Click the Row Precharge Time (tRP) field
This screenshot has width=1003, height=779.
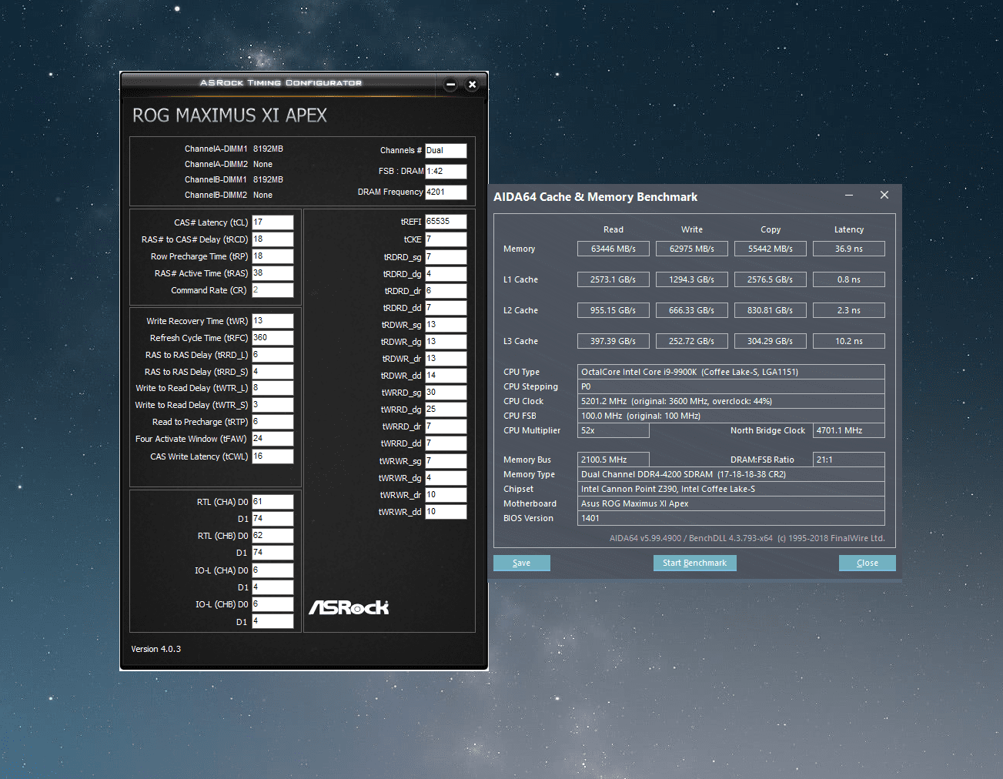point(272,256)
